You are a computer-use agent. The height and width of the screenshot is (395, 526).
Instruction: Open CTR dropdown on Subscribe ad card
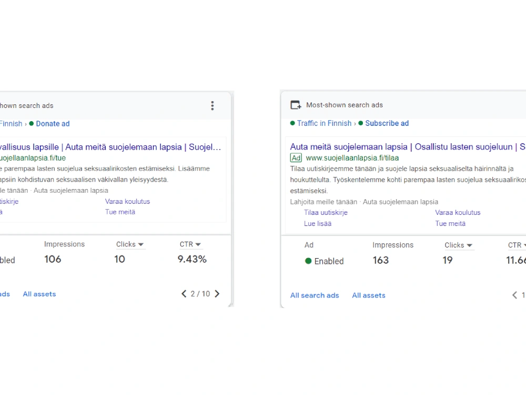[x=517, y=245]
